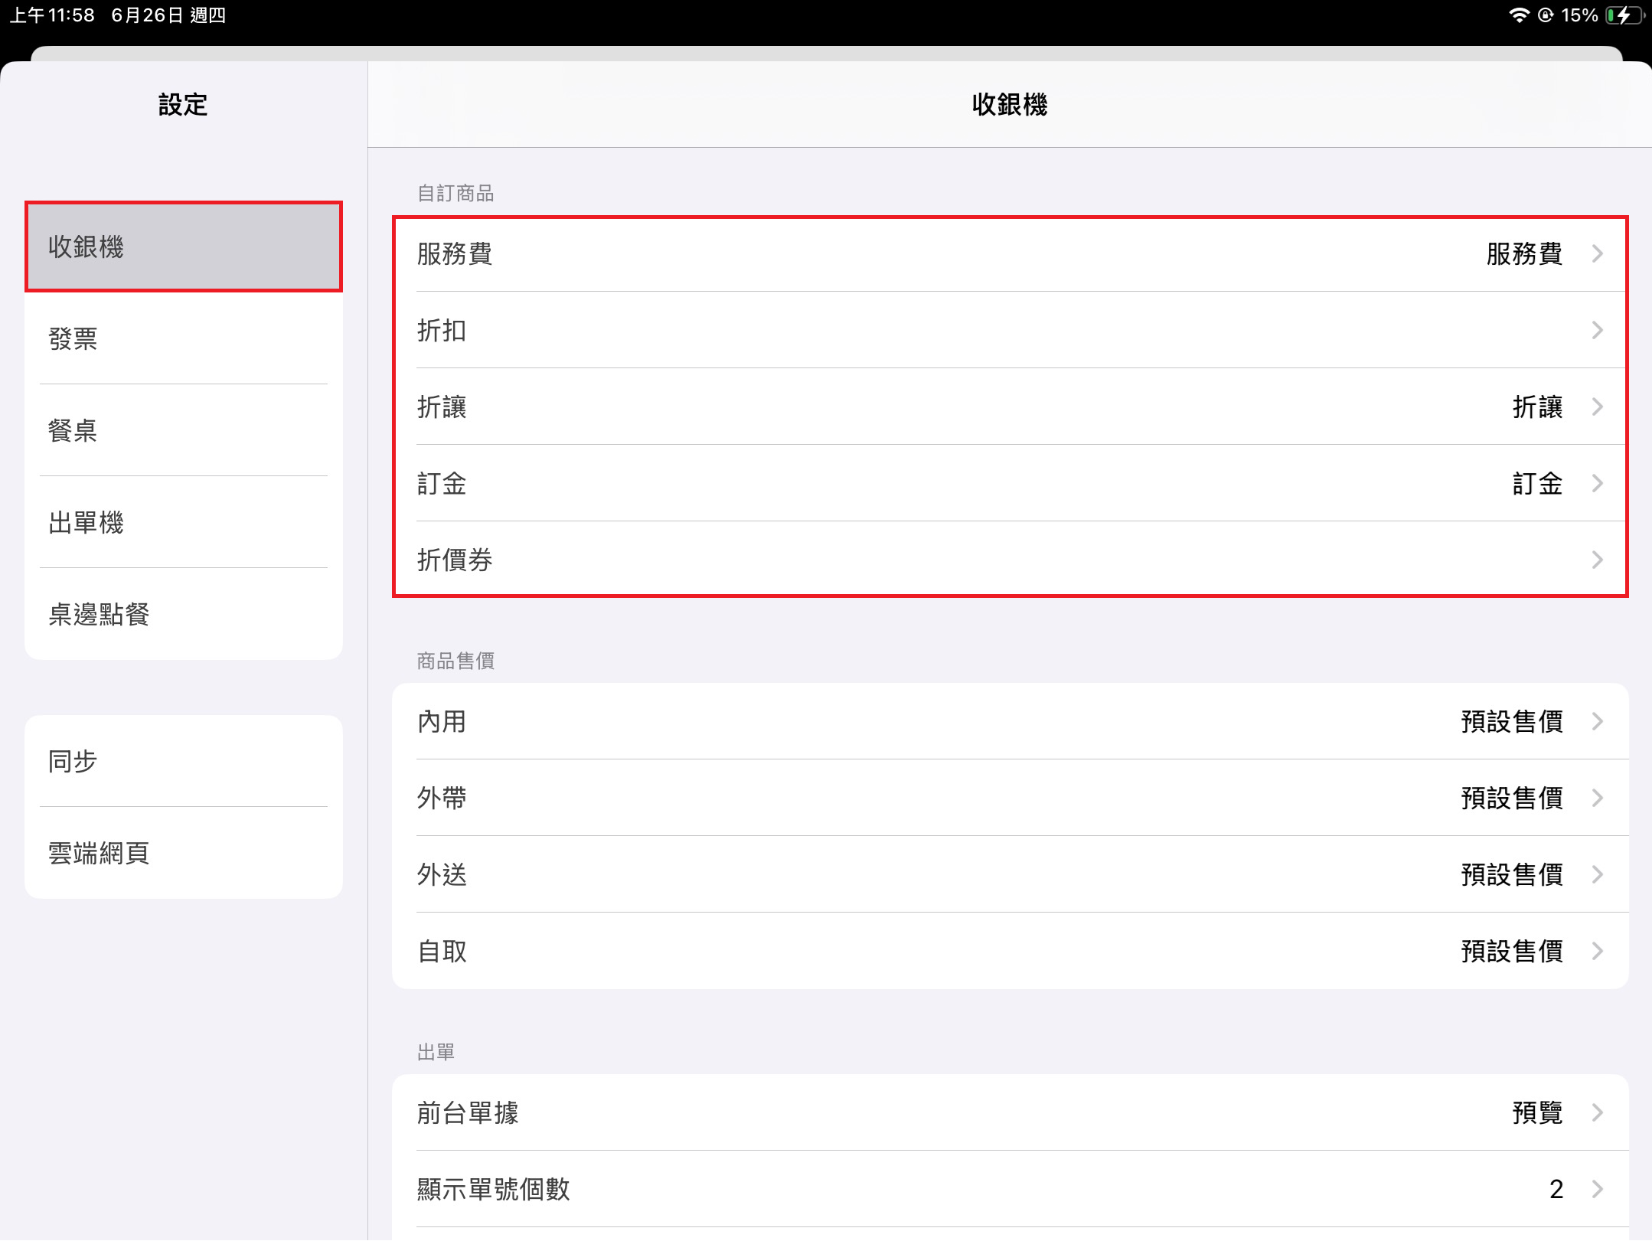Open the 同步 sync settings
This screenshot has height=1241, width=1652.
tap(184, 762)
